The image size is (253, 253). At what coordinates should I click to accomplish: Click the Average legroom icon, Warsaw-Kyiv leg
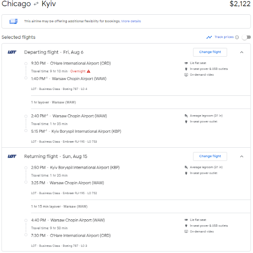tap(186, 116)
